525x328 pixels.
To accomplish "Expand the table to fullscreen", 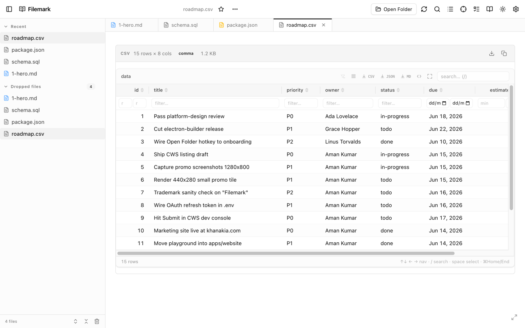I will pos(430,76).
